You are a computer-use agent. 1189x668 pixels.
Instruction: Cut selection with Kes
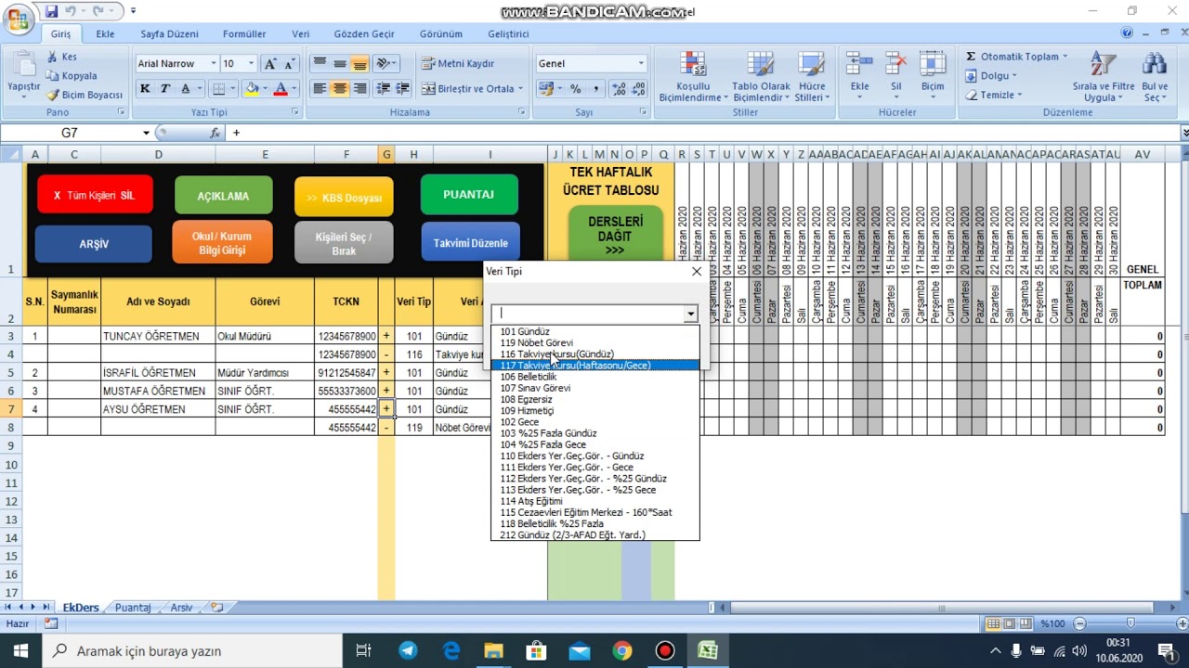click(x=62, y=57)
